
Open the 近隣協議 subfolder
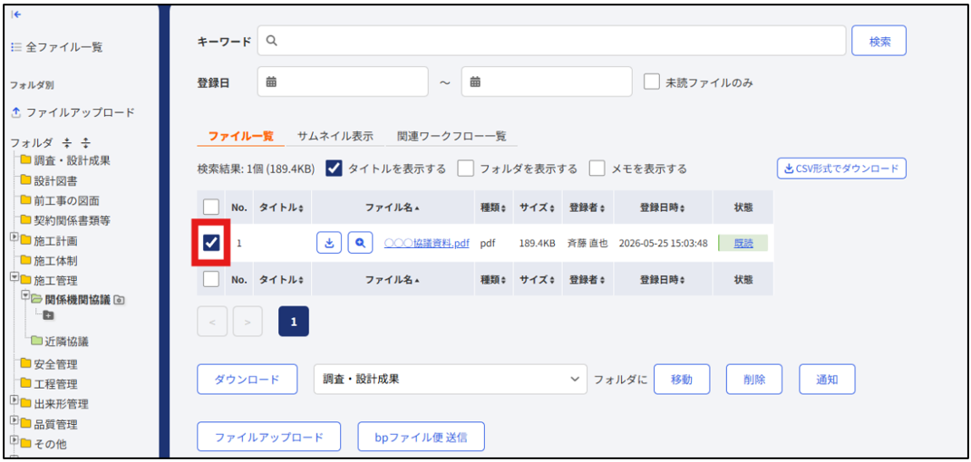(x=60, y=342)
